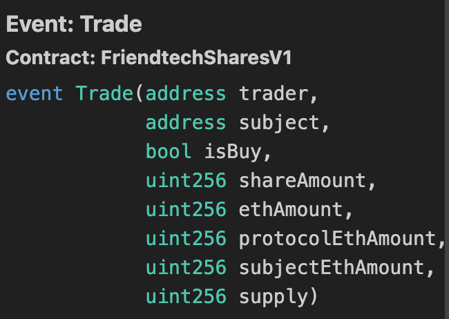Click the blue "event" keyword

tap(35, 93)
